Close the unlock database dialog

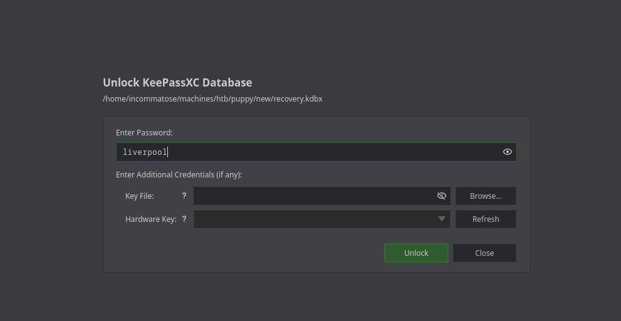coord(484,253)
